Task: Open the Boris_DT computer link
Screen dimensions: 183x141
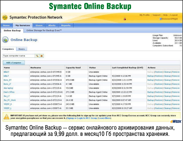Action: 7,80
